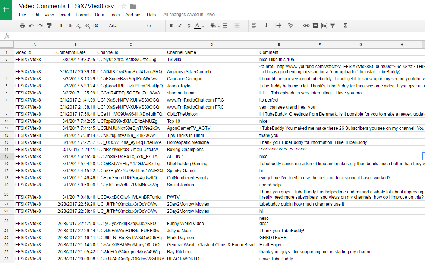Select the paint format tool

coord(49,26)
